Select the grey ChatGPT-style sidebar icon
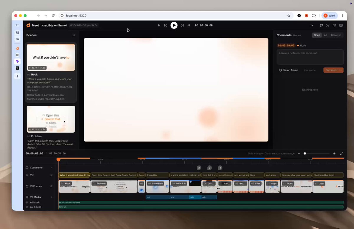This screenshot has height=229, width=354. click(x=17, y=55)
